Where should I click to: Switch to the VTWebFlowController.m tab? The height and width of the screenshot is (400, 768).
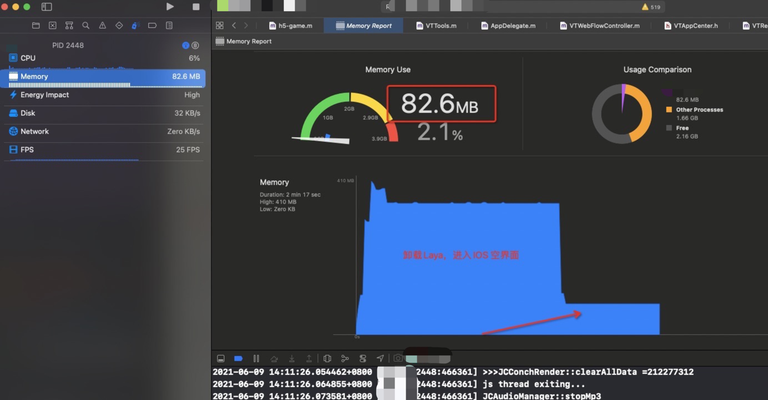pyautogui.click(x=600, y=26)
